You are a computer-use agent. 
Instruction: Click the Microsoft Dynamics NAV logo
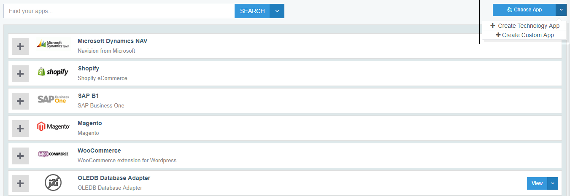pos(53,44)
